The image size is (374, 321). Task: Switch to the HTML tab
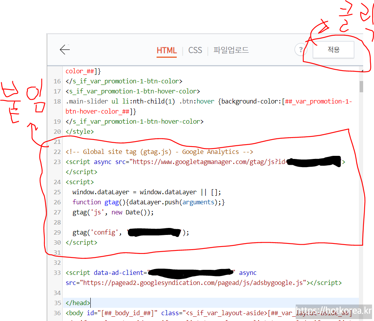tap(167, 51)
